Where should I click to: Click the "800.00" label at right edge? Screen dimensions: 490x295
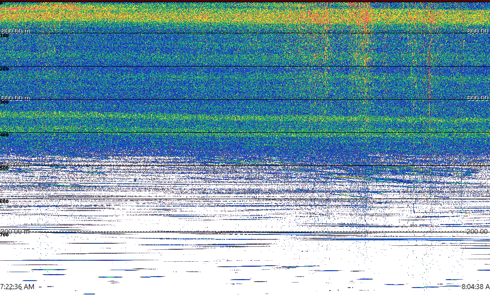[x=478, y=31]
